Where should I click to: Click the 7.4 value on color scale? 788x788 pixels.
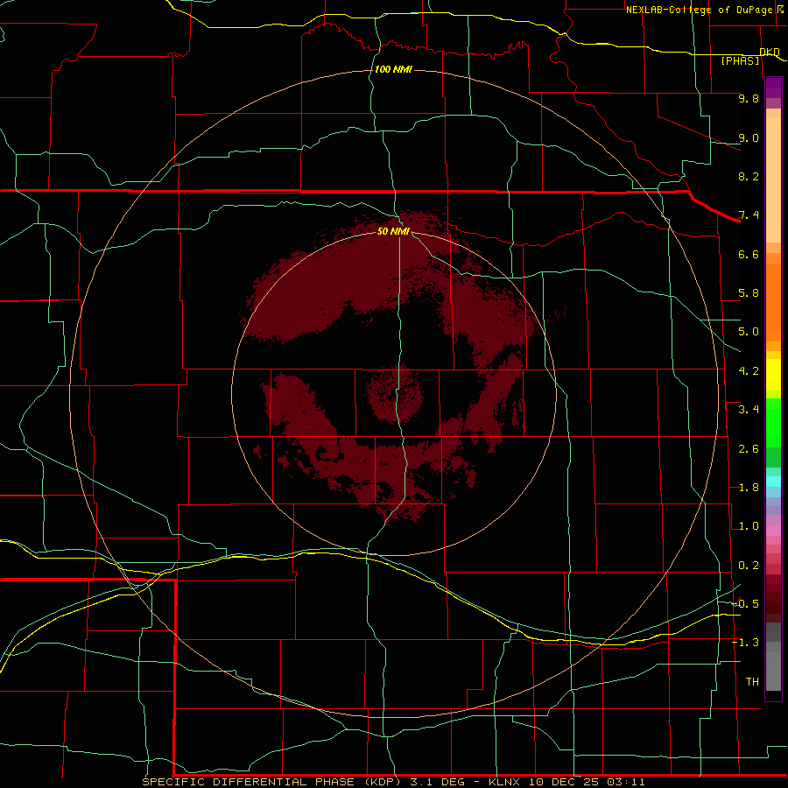click(749, 215)
